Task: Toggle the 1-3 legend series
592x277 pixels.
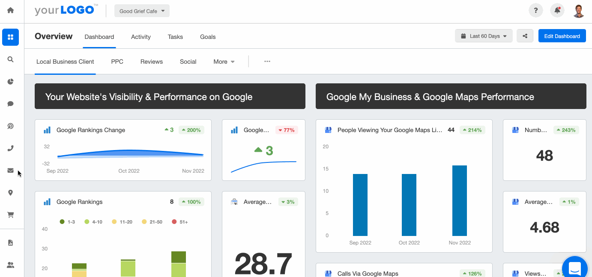Action: pyautogui.click(x=68, y=222)
